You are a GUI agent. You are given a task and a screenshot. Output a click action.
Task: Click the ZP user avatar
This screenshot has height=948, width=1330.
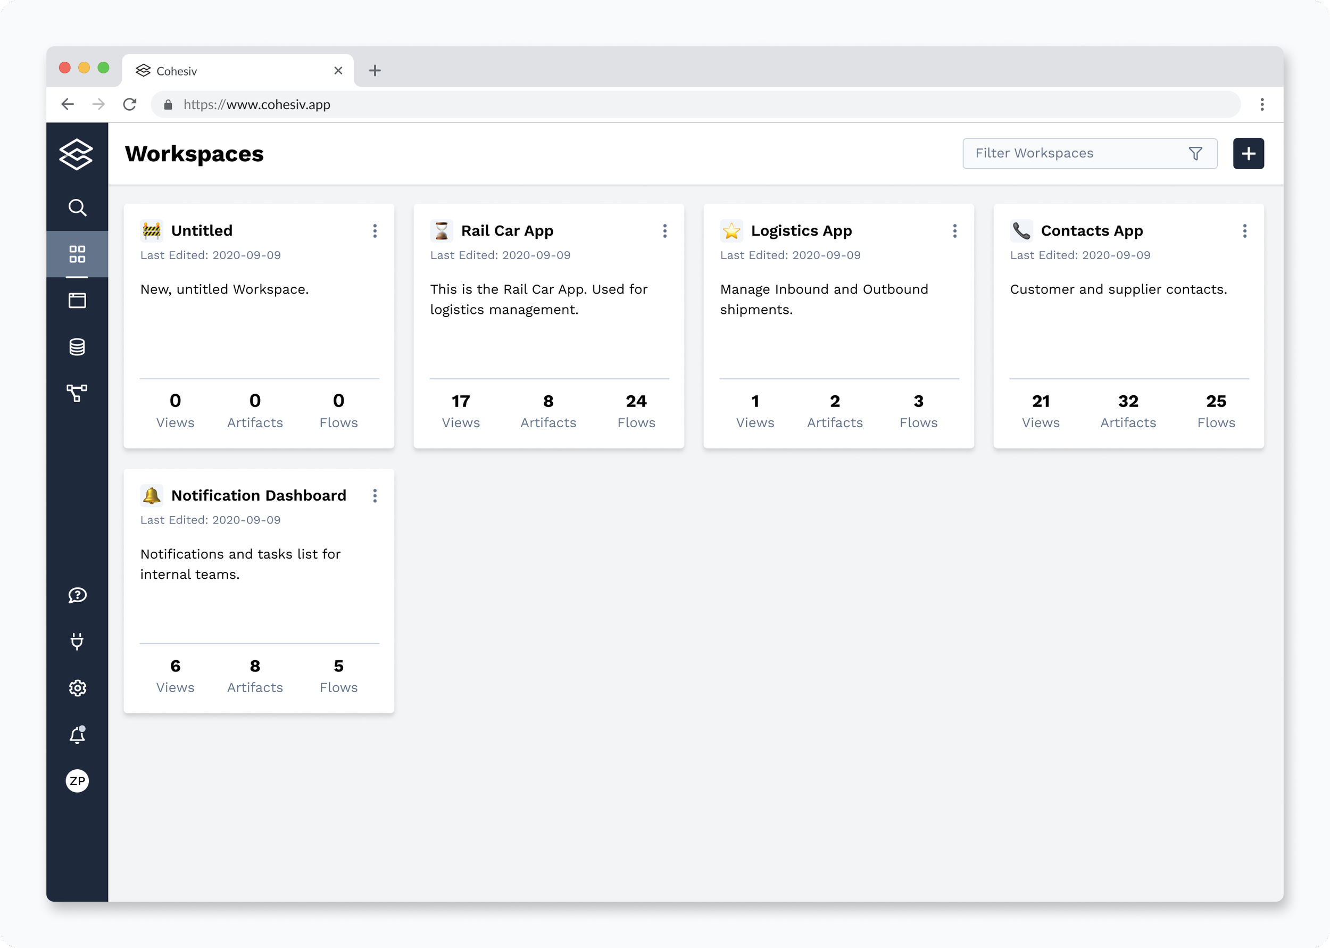[77, 781]
